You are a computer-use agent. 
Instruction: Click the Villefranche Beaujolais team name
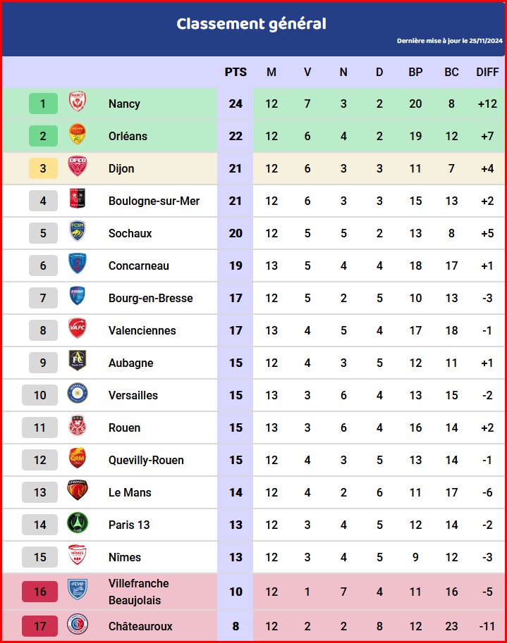click(139, 592)
